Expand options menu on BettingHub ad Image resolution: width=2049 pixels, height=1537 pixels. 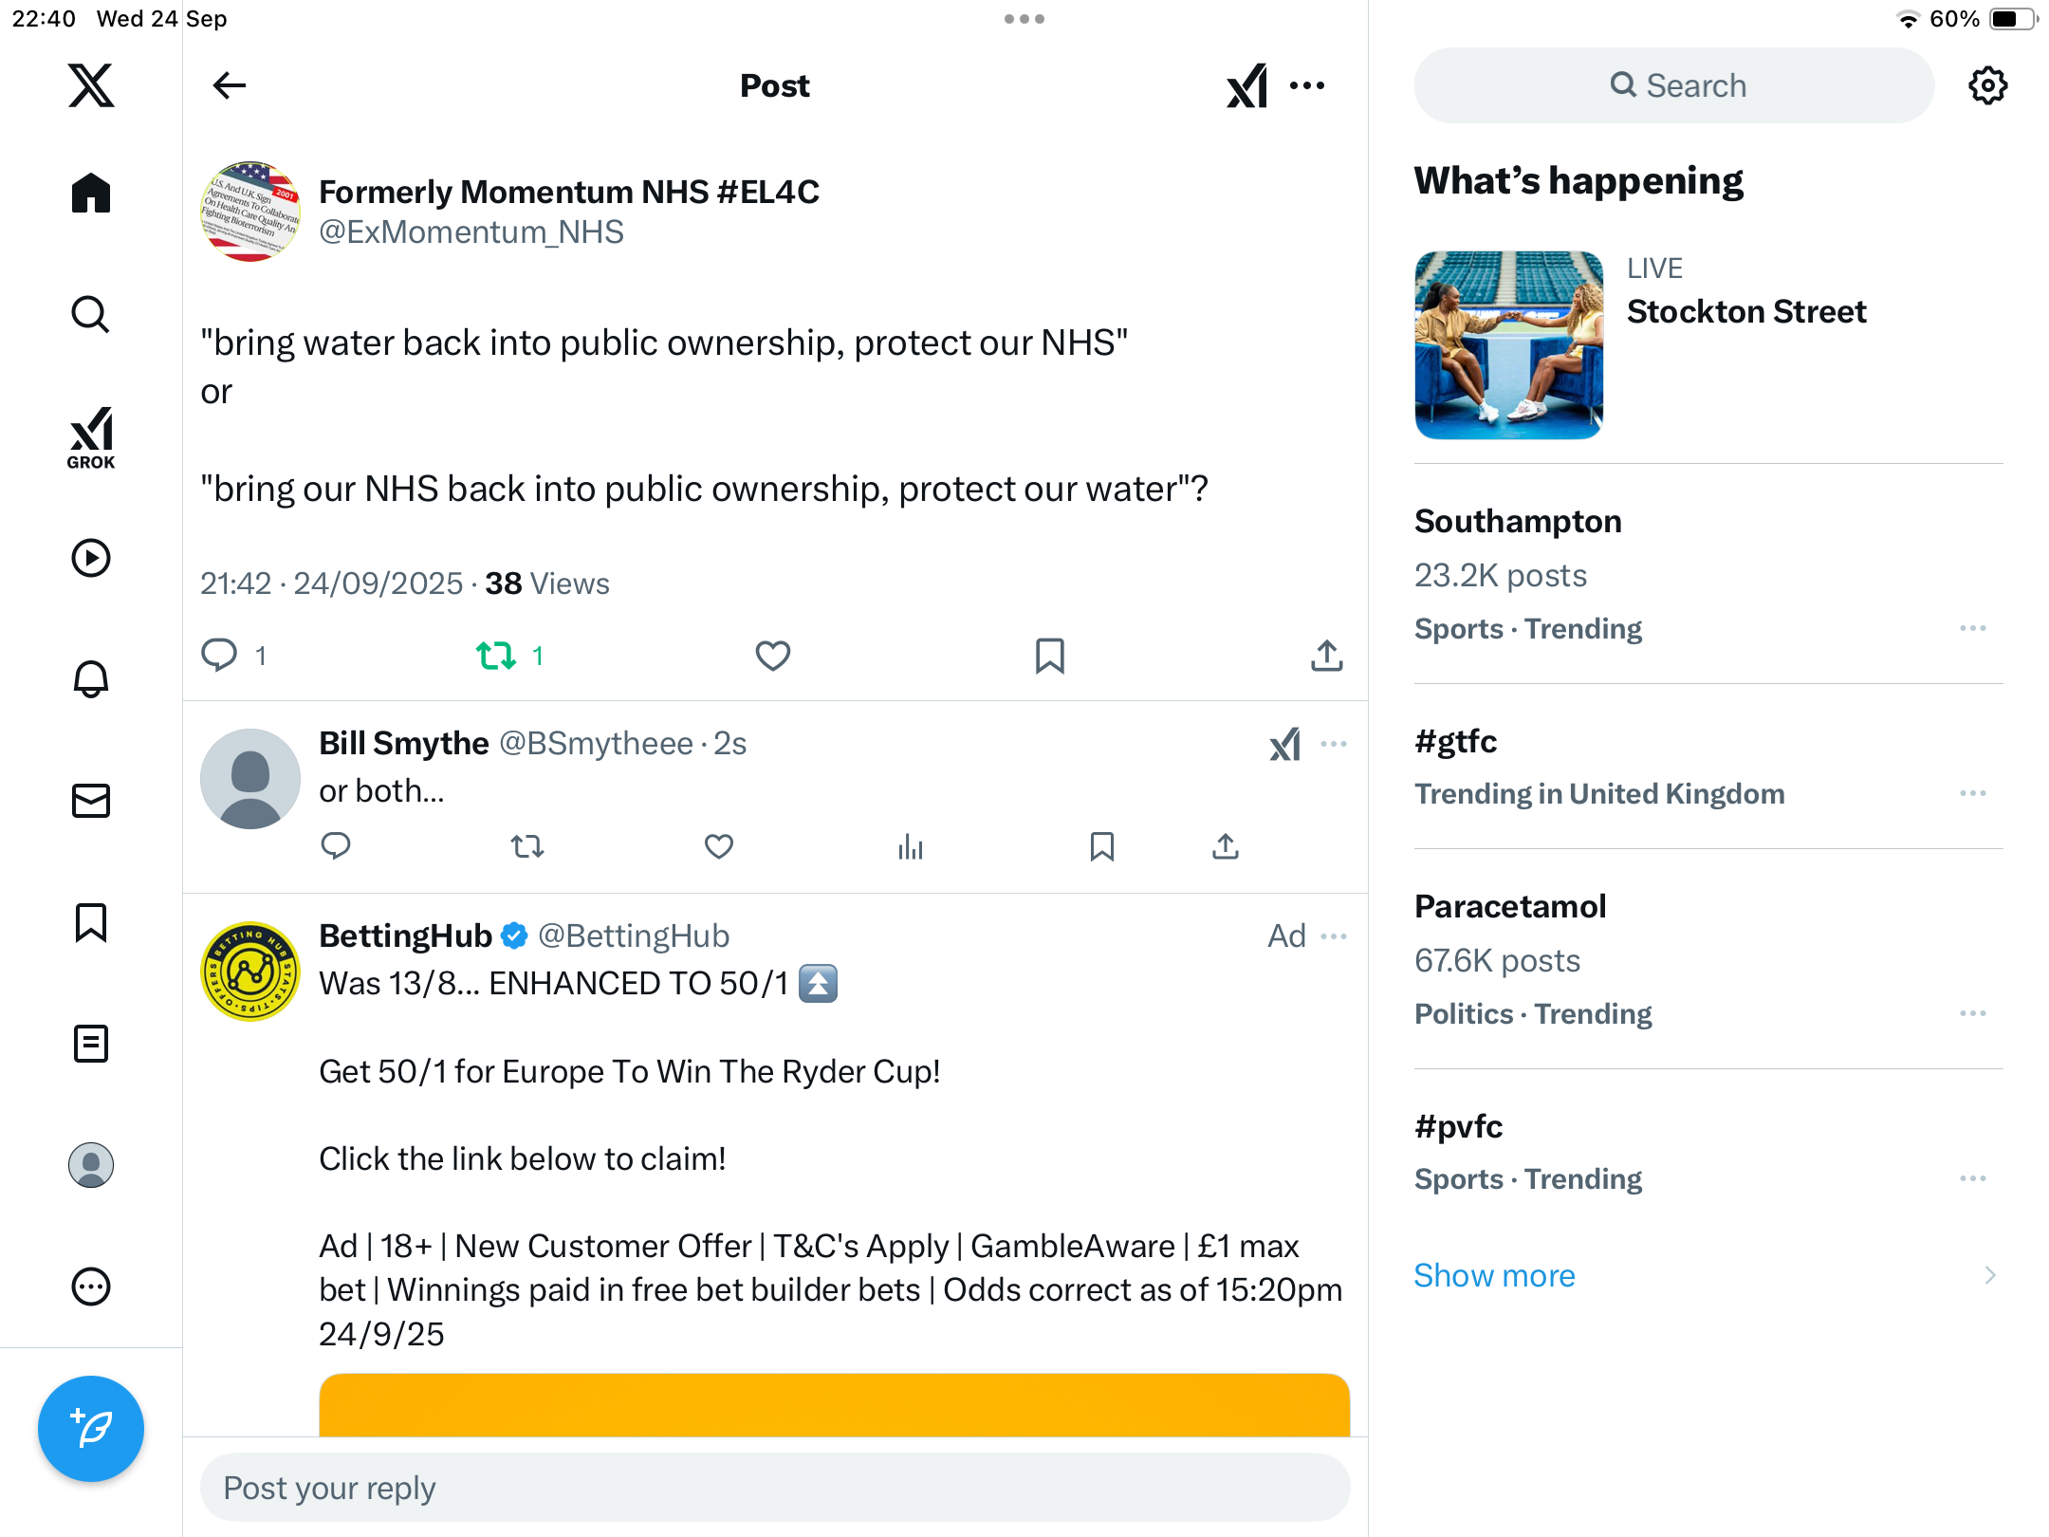(1334, 936)
